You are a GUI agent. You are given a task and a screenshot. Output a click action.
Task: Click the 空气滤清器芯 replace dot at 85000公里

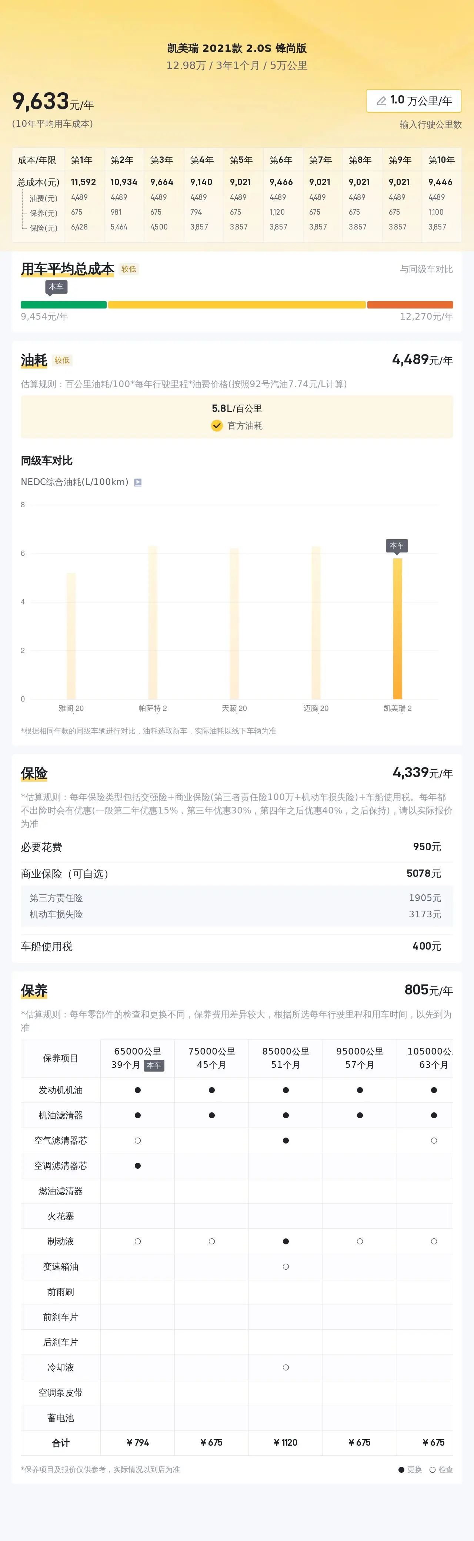click(x=286, y=1141)
